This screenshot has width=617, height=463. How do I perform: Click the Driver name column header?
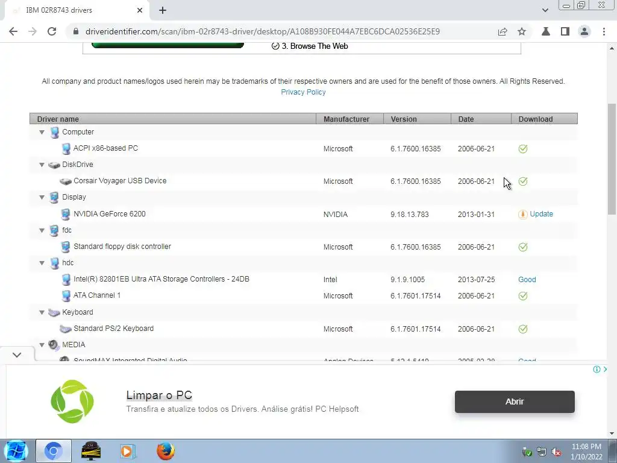(173, 119)
